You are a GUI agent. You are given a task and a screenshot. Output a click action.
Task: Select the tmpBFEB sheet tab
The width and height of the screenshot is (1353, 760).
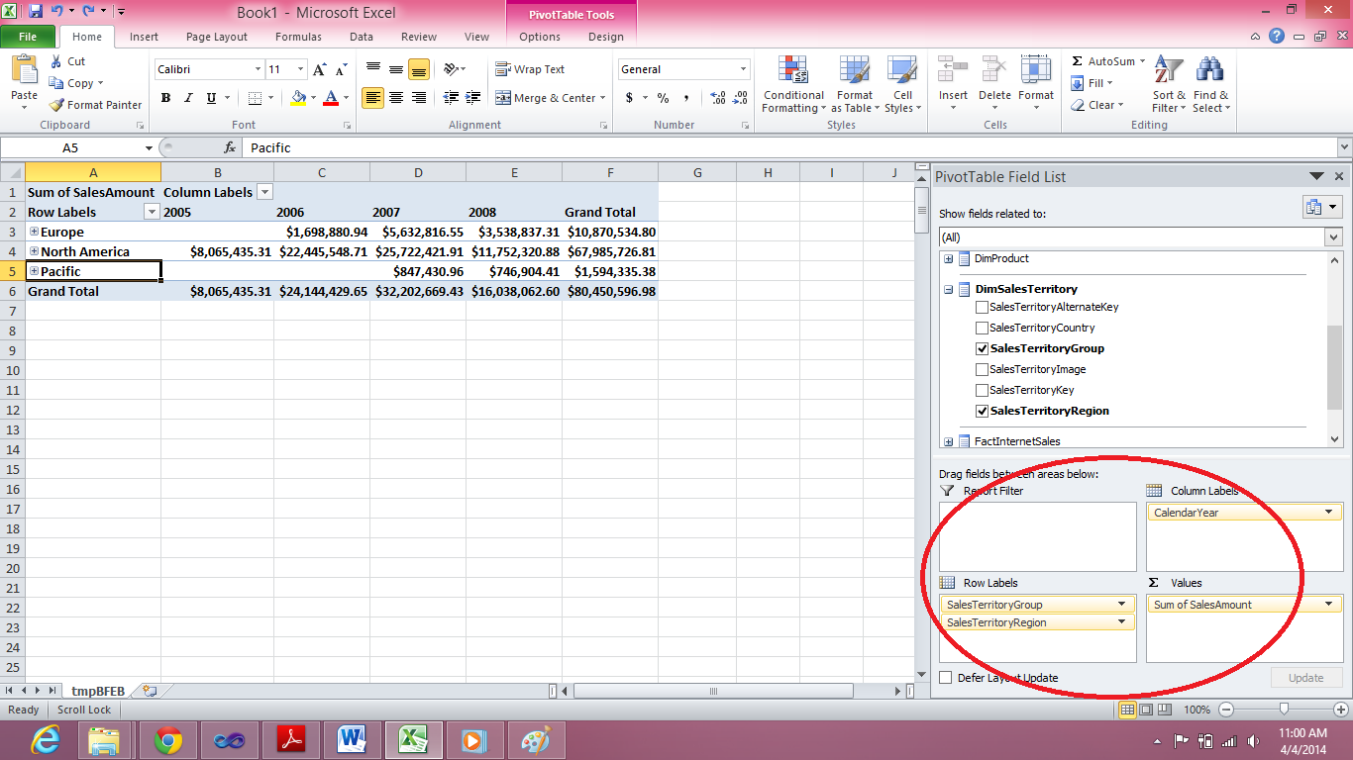(x=97, y=691)
